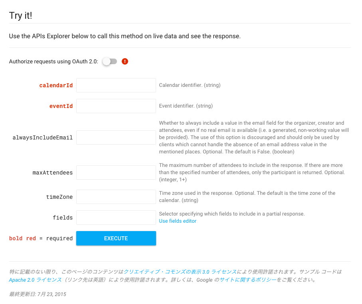Click the alwaysIncludeEmail input field
362x304 pixels.
click(116, 137)
